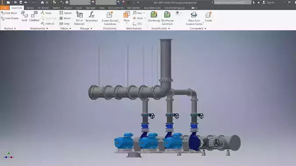Open the material selector combo box
Image resolution: width=296 pixels, height=166 pixels.
point(80,3)
